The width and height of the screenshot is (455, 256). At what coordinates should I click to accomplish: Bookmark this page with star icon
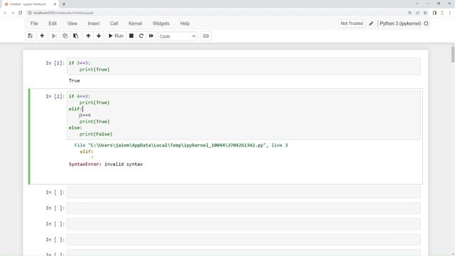[x=425, y=13]
